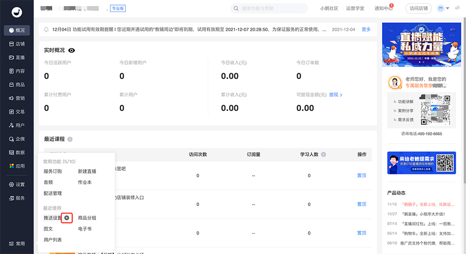Toggle the eye icon next to 实时概况
The width and height of the screenshot is (466, 254).
pos(72,50)
